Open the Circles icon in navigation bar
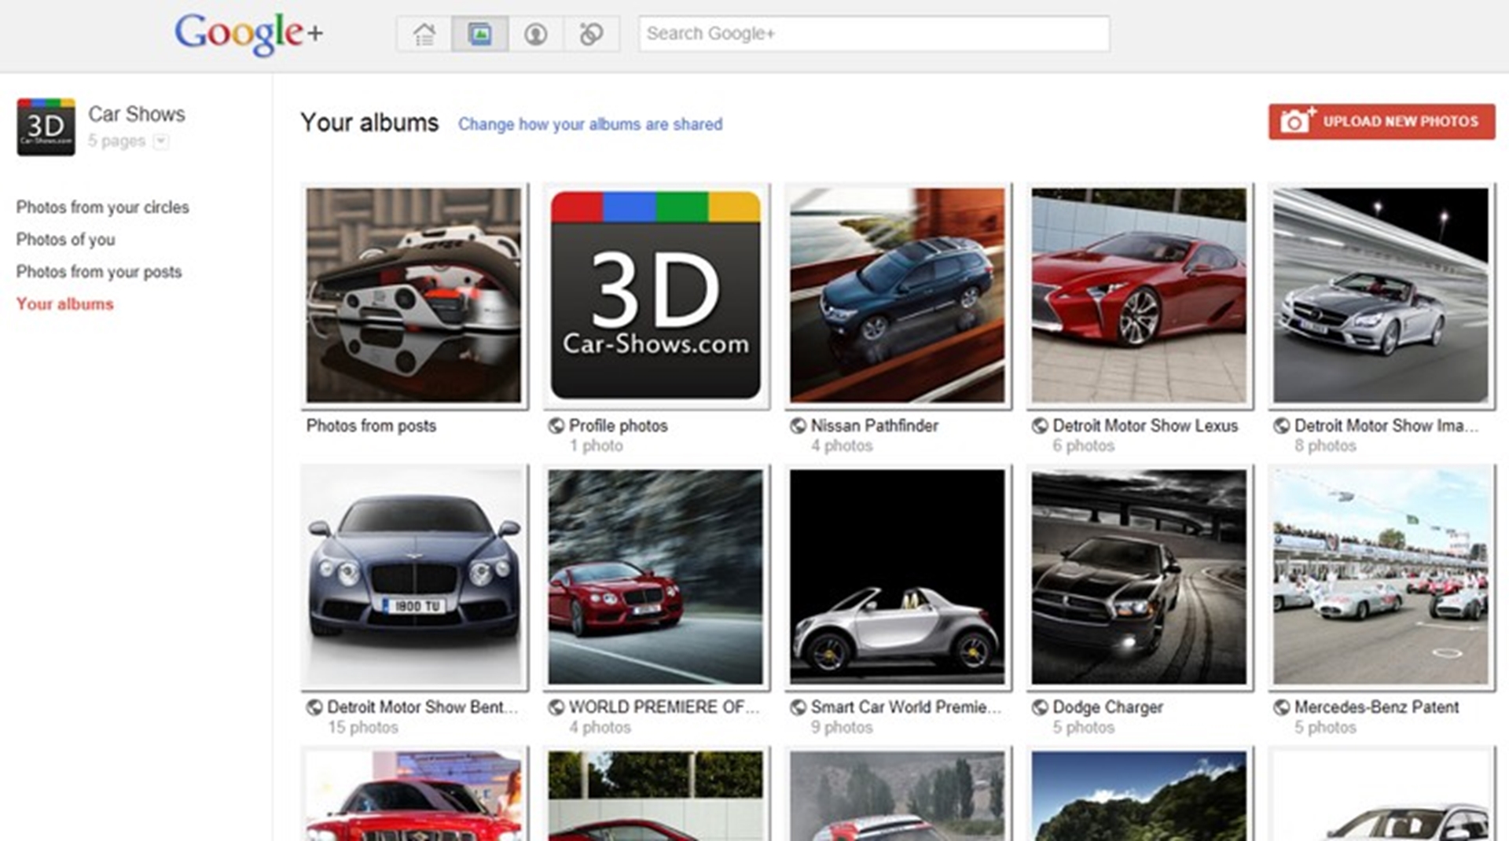 (591, 35)
